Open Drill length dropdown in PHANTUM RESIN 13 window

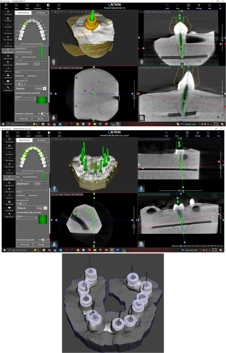click(x=26, y=99)
